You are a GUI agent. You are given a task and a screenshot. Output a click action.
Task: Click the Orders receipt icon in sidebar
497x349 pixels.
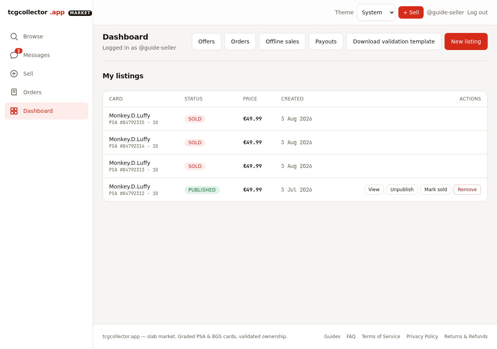[14, 92]
